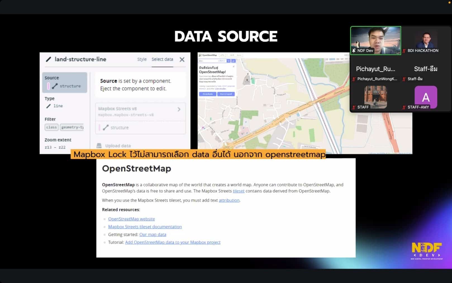Image resolution: width=452 pixels, height=283 pixels.
Task: Click the pencil icon beside land-structure-line
Action: pyautogui.click(x=48, y=59)
